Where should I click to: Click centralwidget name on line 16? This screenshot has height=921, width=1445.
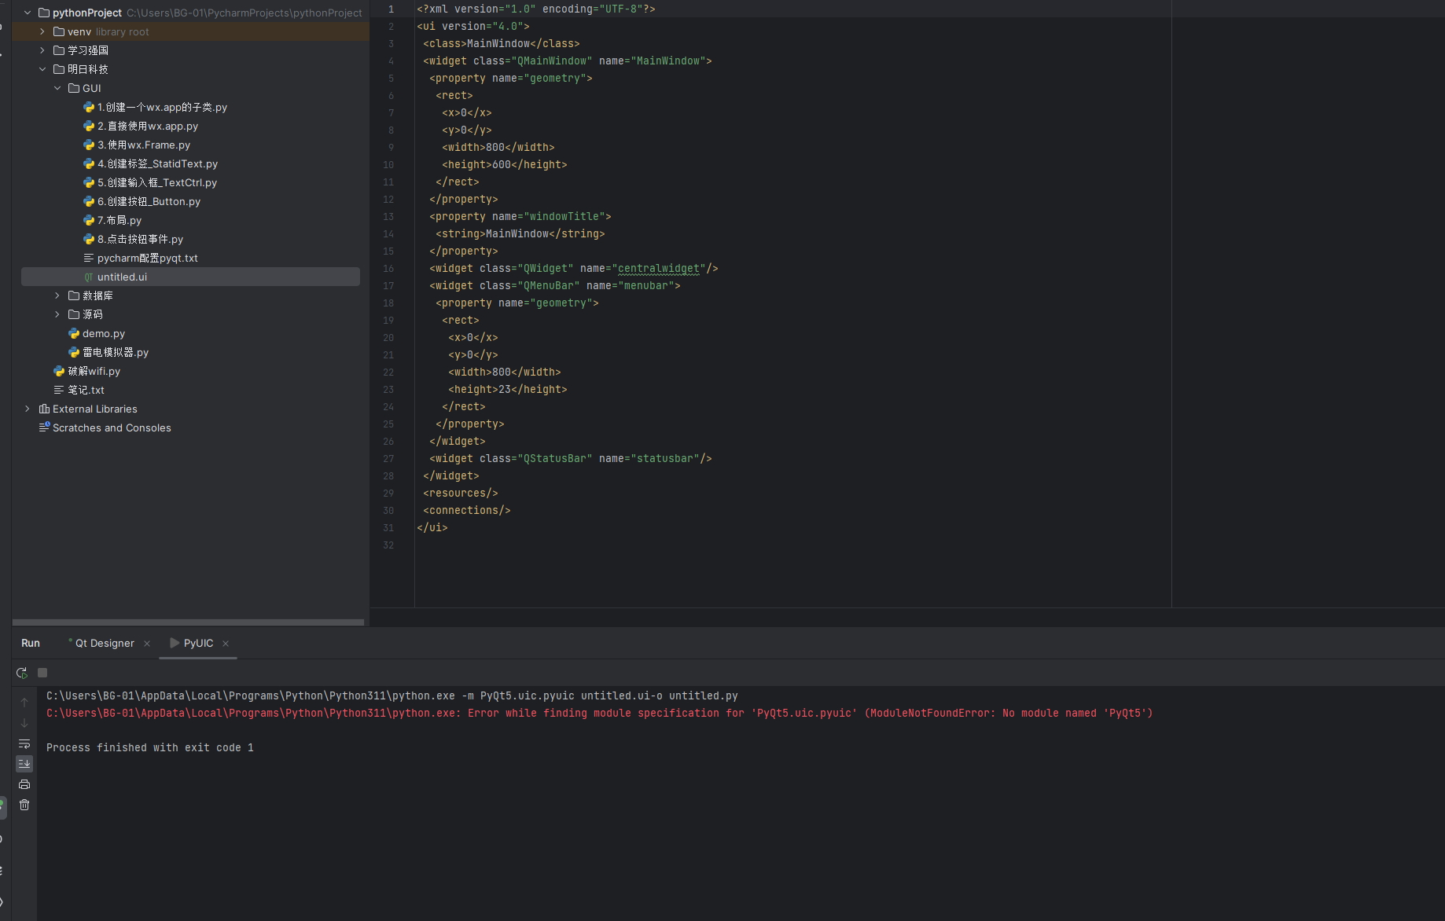pos(659,268)
